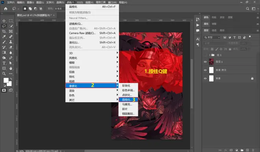Hide 背景 拷贝 layer via eye icon
This screenshot has width=260, height=152.
coord(205,70)
